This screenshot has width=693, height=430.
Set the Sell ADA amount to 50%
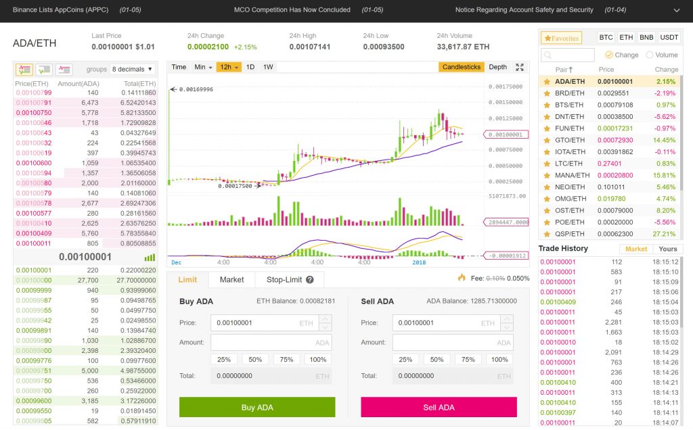[x=437, y=360]
